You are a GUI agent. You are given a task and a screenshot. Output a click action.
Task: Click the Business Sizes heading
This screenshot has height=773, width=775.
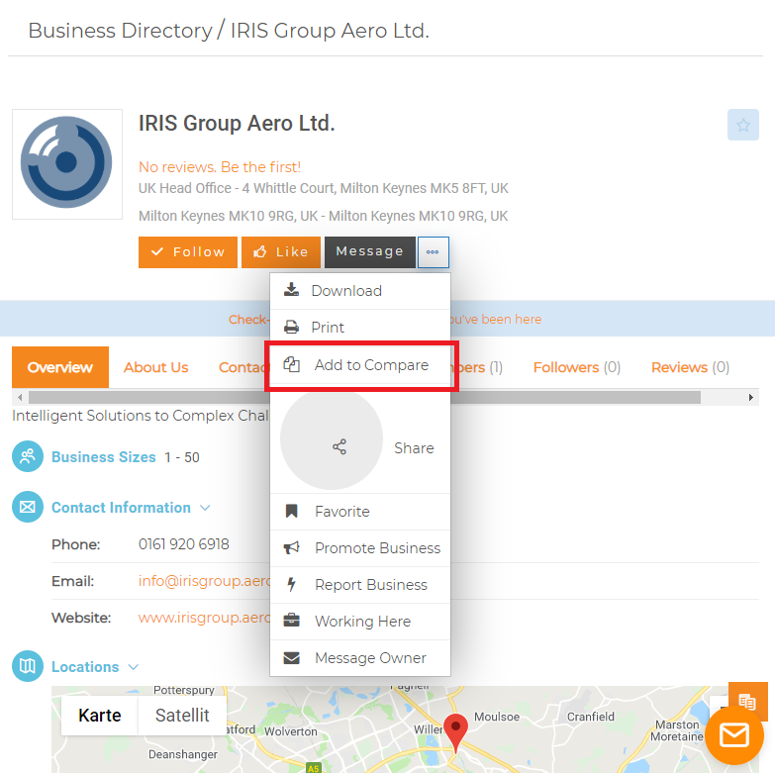click(x=104, y=457)
